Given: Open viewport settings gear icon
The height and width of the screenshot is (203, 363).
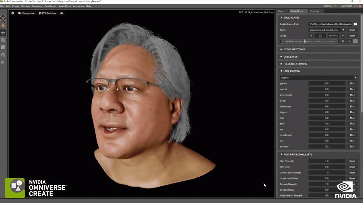Looking at the screenshot, I should click(x=13, y=13).
